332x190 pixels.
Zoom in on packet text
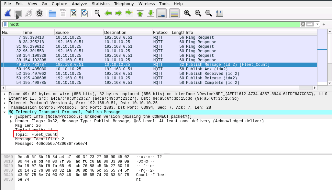click(x=187, y=13)
